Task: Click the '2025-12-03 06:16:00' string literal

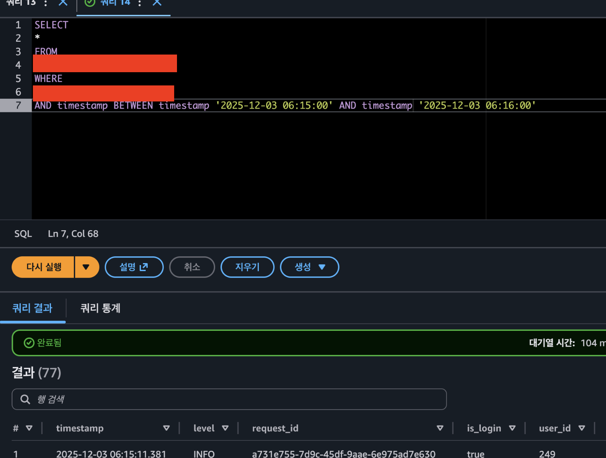Action: 477,105
